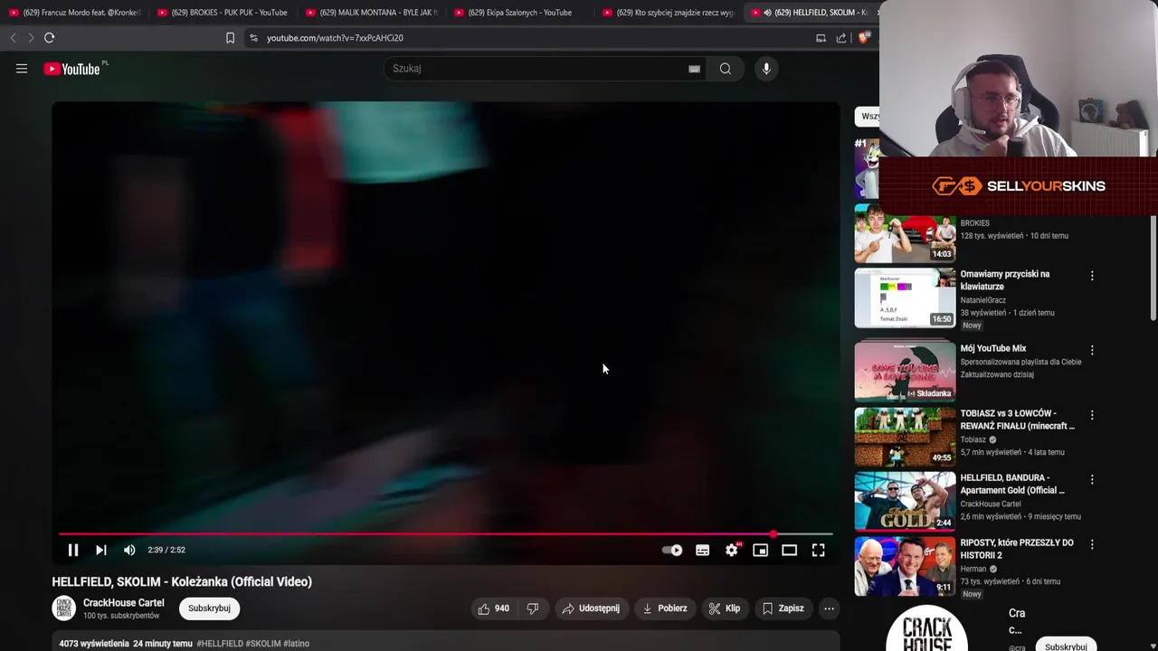Click the address bar URL
Viewport: 1158px width, 651px height.
(335, 38)
